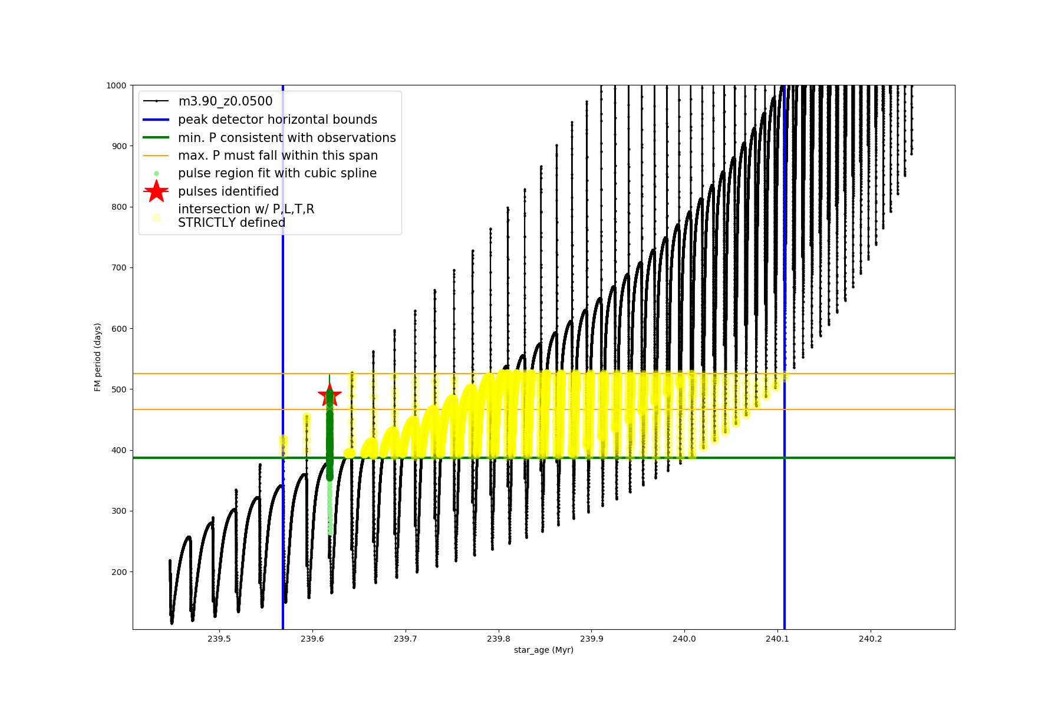Click the 1000 tick label on y-axis
The image size is (1061, 707).
(x=116, y=85)
